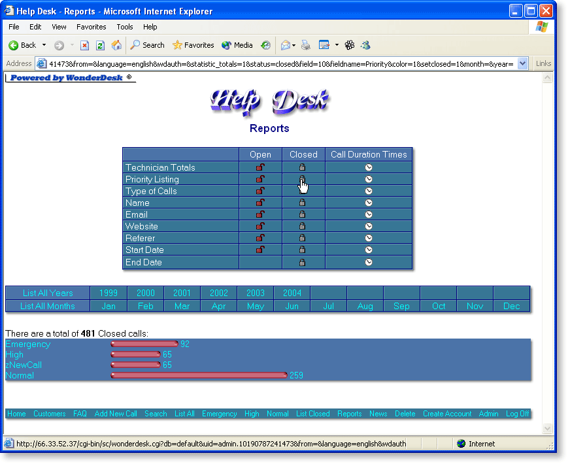Open the File menu
The image size is (570, 466).
click(x=14, y=27)
